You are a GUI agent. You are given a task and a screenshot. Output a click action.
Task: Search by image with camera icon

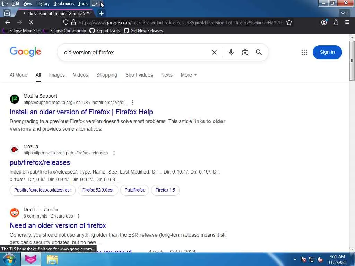245,52
